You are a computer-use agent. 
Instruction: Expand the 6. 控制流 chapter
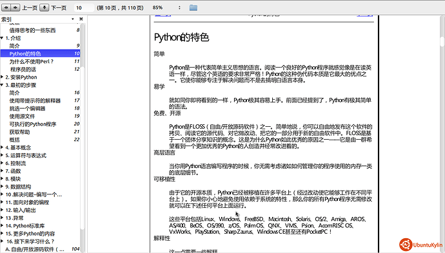click(x=2, y=163)
